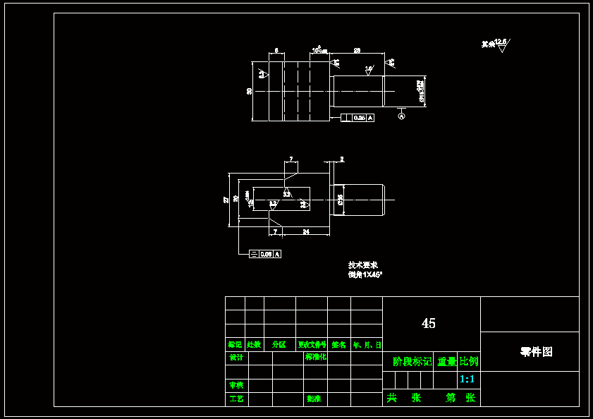Select the material value '45' in title block
The width and height of the screenshot is (593, 419).
click(x=429, y=323)
